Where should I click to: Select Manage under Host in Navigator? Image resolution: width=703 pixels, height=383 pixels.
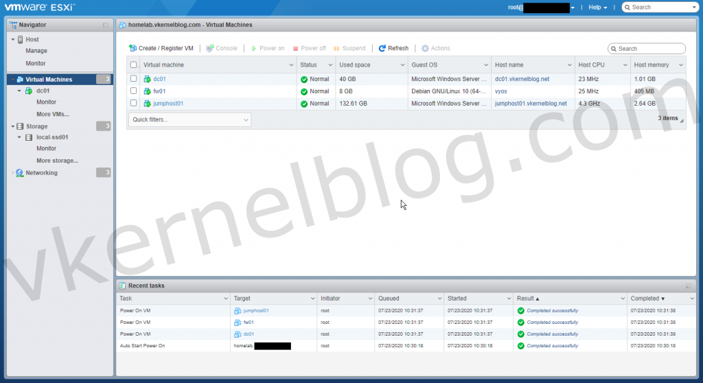point(36,51)
